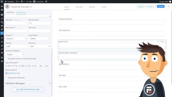Image resolution: width=172 pixels, height=97 pixels.
Task: Click the blue Update button
Action: tap(161, 6)
